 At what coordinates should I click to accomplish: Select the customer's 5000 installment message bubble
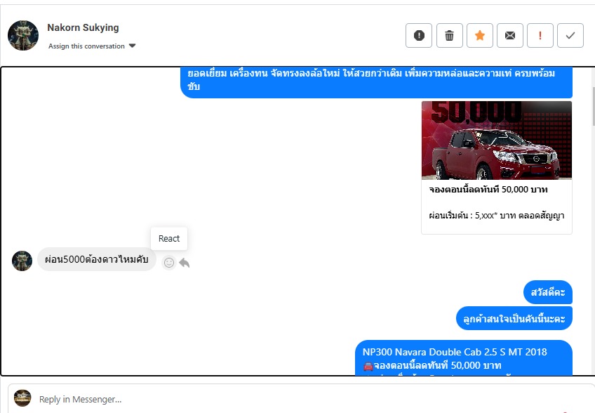[96, 259]
